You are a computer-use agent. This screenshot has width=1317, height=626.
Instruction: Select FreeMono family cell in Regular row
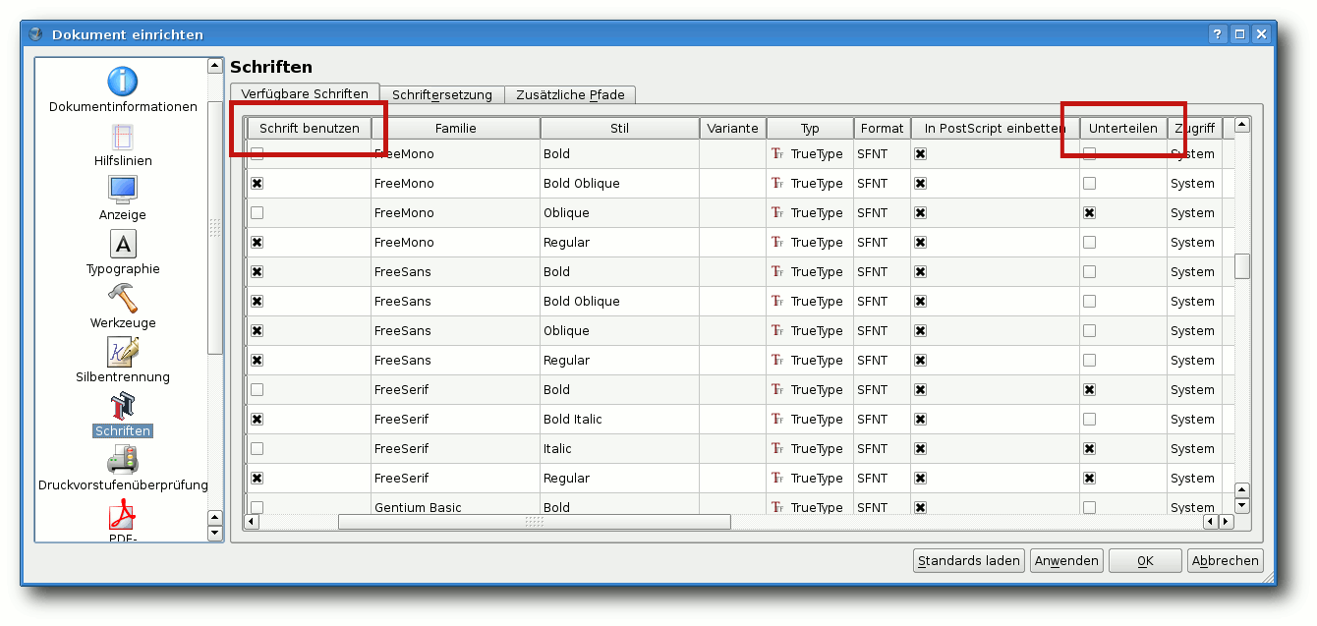coord(456,242)
